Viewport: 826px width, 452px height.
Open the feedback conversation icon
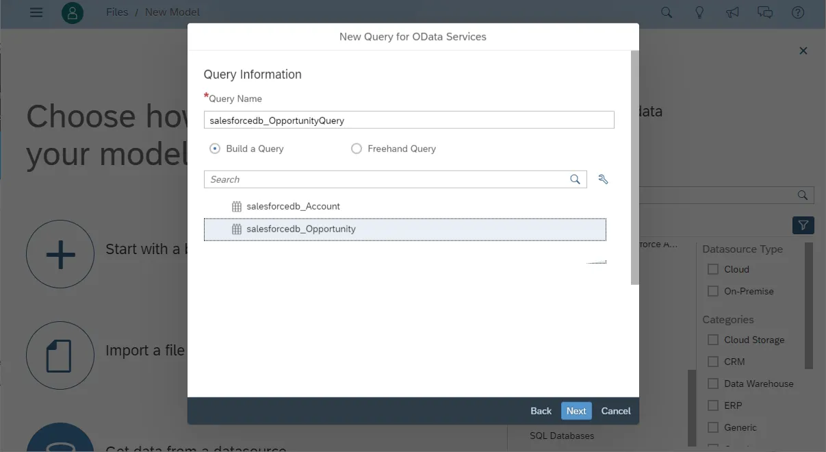point(765,12)
